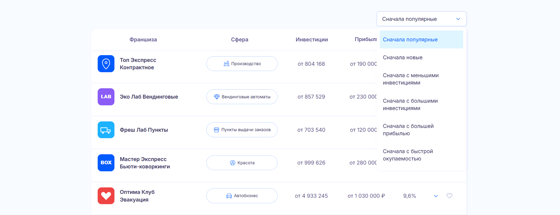This screenshot has height=215, width=560.
Task: Sort by Сначала с большими инвестициями
Action: (421, 105)
